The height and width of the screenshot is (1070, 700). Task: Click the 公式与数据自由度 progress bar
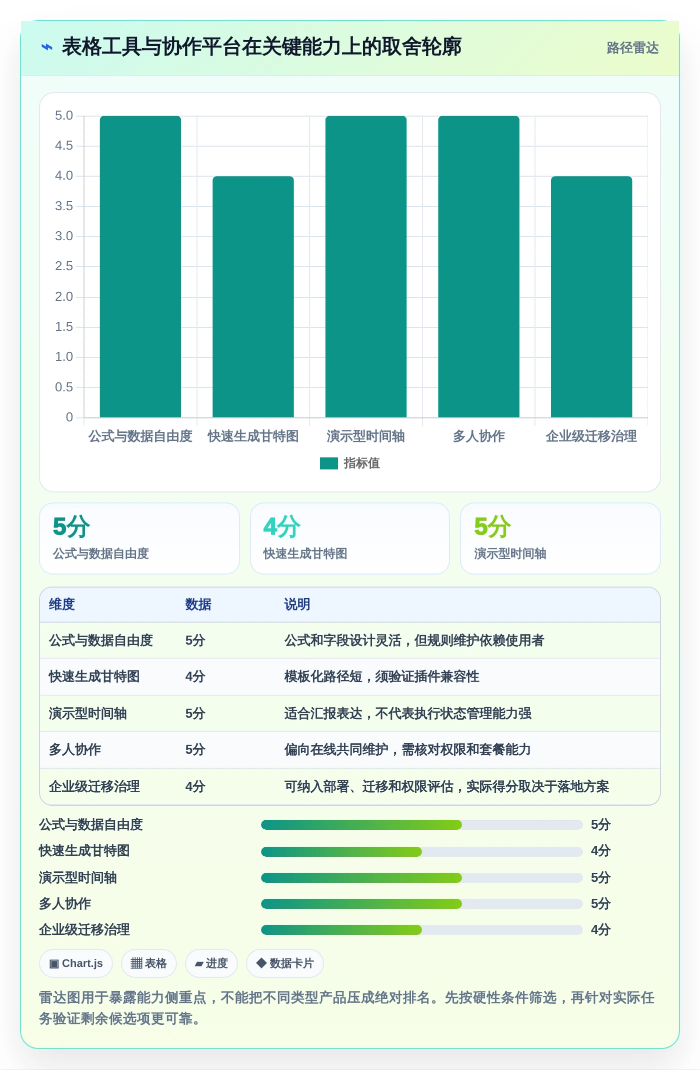click(422, 825)
